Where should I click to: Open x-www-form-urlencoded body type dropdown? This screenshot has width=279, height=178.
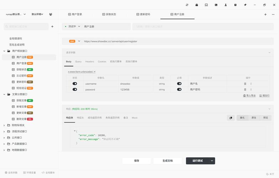pos(82,72)
